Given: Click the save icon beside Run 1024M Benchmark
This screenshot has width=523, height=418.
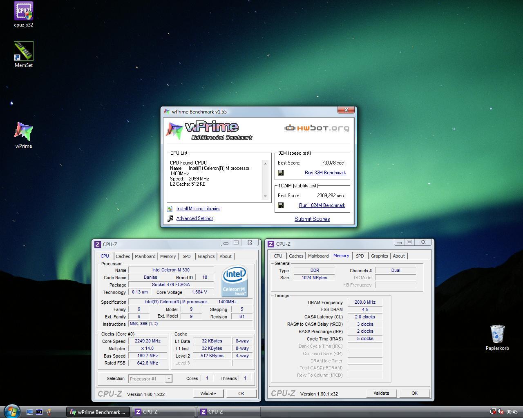Looking at the screenshot, I should click(x=281, y=205).
